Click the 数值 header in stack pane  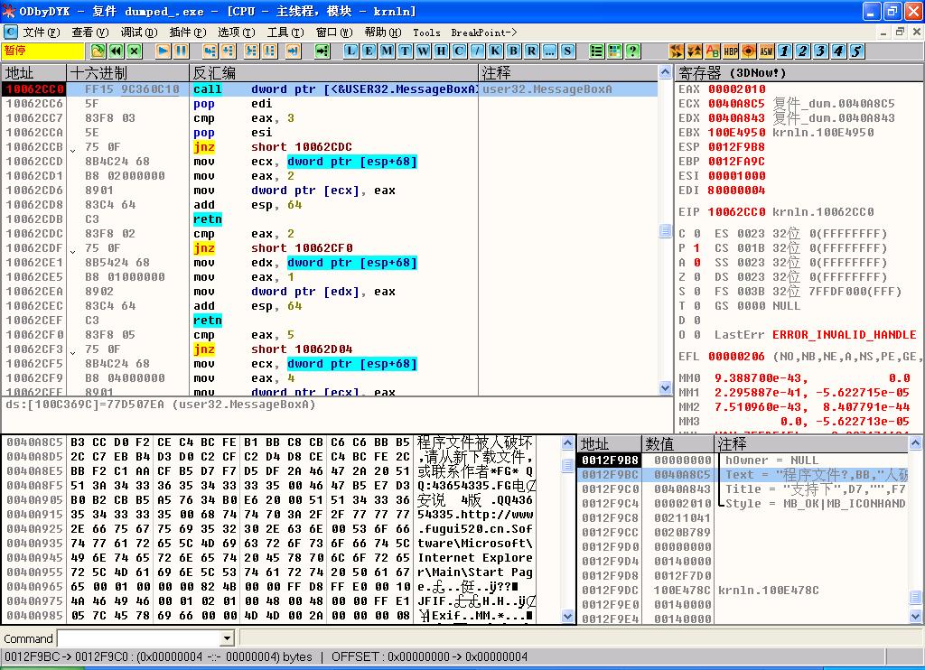pyautogui.click(x=677, y=443)
